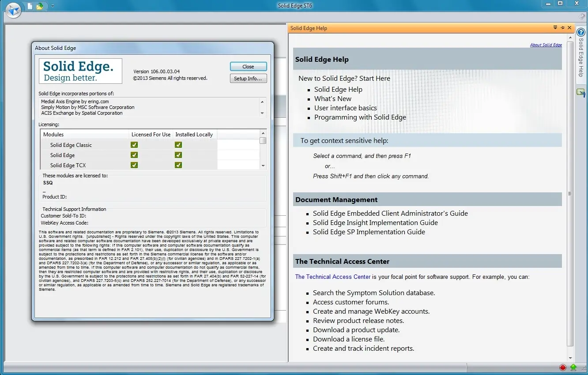Open the About Solid Edge link in help pane
This screenshot has width=588, height=375.
pyautogui.click(x=546, y=45)
